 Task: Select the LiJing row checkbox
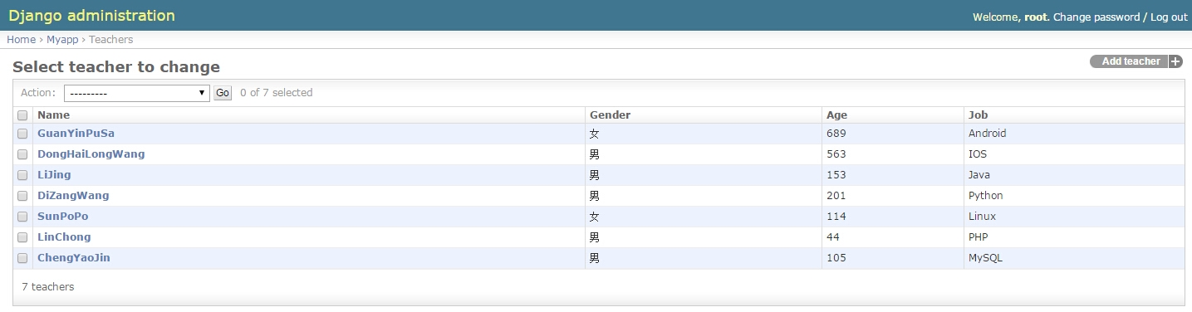pos(22,175)
